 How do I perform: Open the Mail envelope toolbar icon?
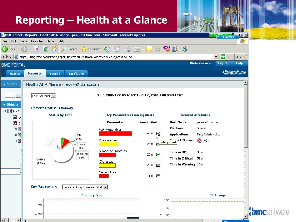click(x=117, y=49)
